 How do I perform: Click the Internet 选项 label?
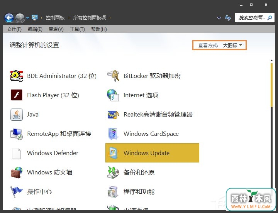(x=141, y=95)
